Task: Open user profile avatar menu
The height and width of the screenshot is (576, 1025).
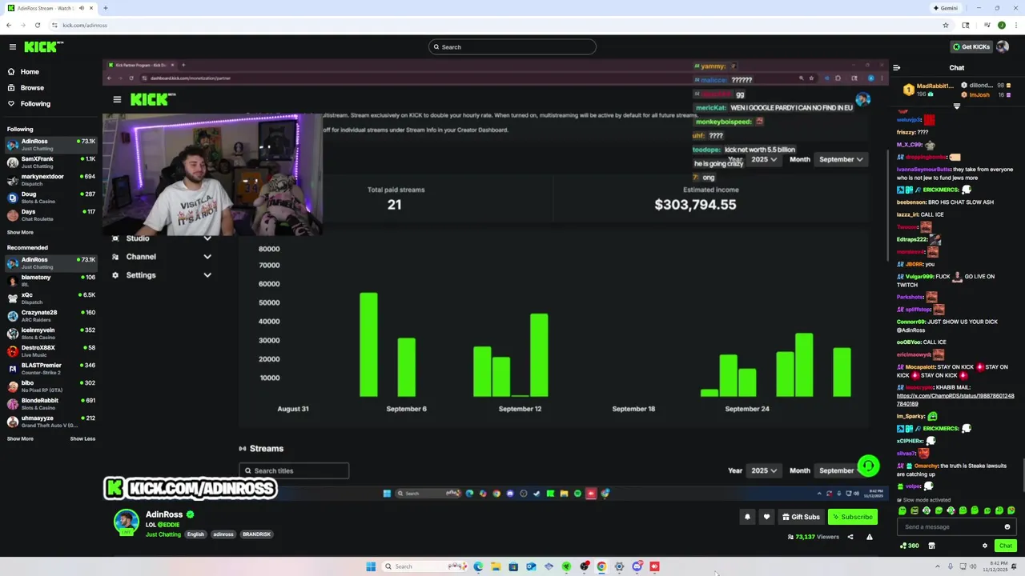Action: pyautogui.click(x=1003, y=46)
